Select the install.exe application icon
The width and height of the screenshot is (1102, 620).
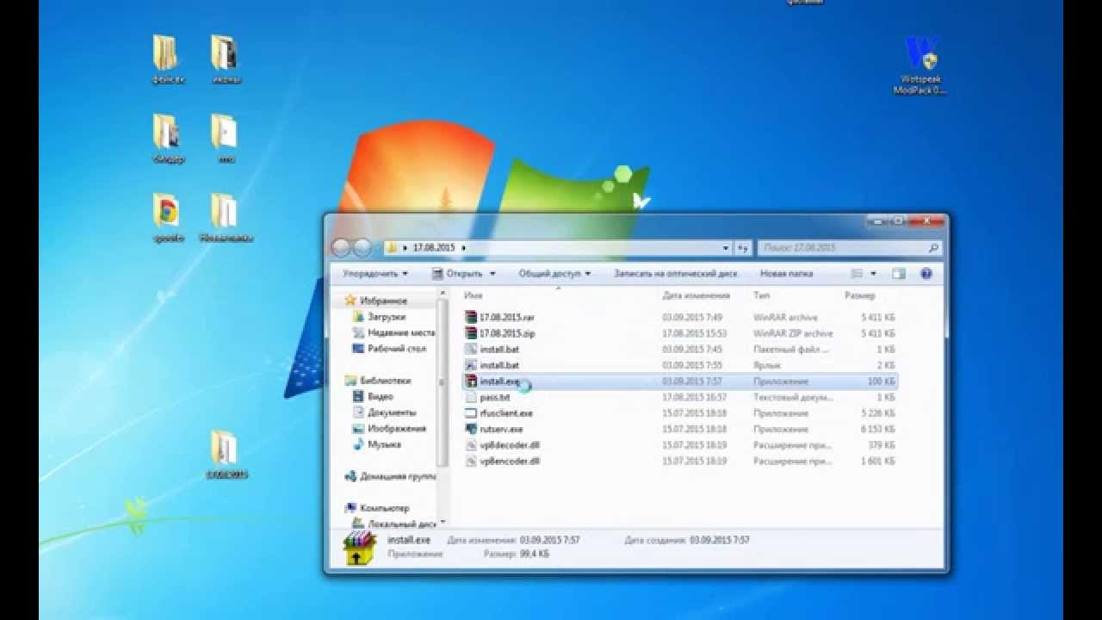coord(471,381)
